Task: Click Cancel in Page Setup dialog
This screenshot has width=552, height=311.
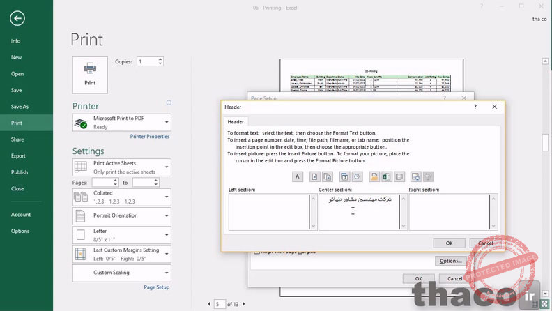Action: [454, 279]
